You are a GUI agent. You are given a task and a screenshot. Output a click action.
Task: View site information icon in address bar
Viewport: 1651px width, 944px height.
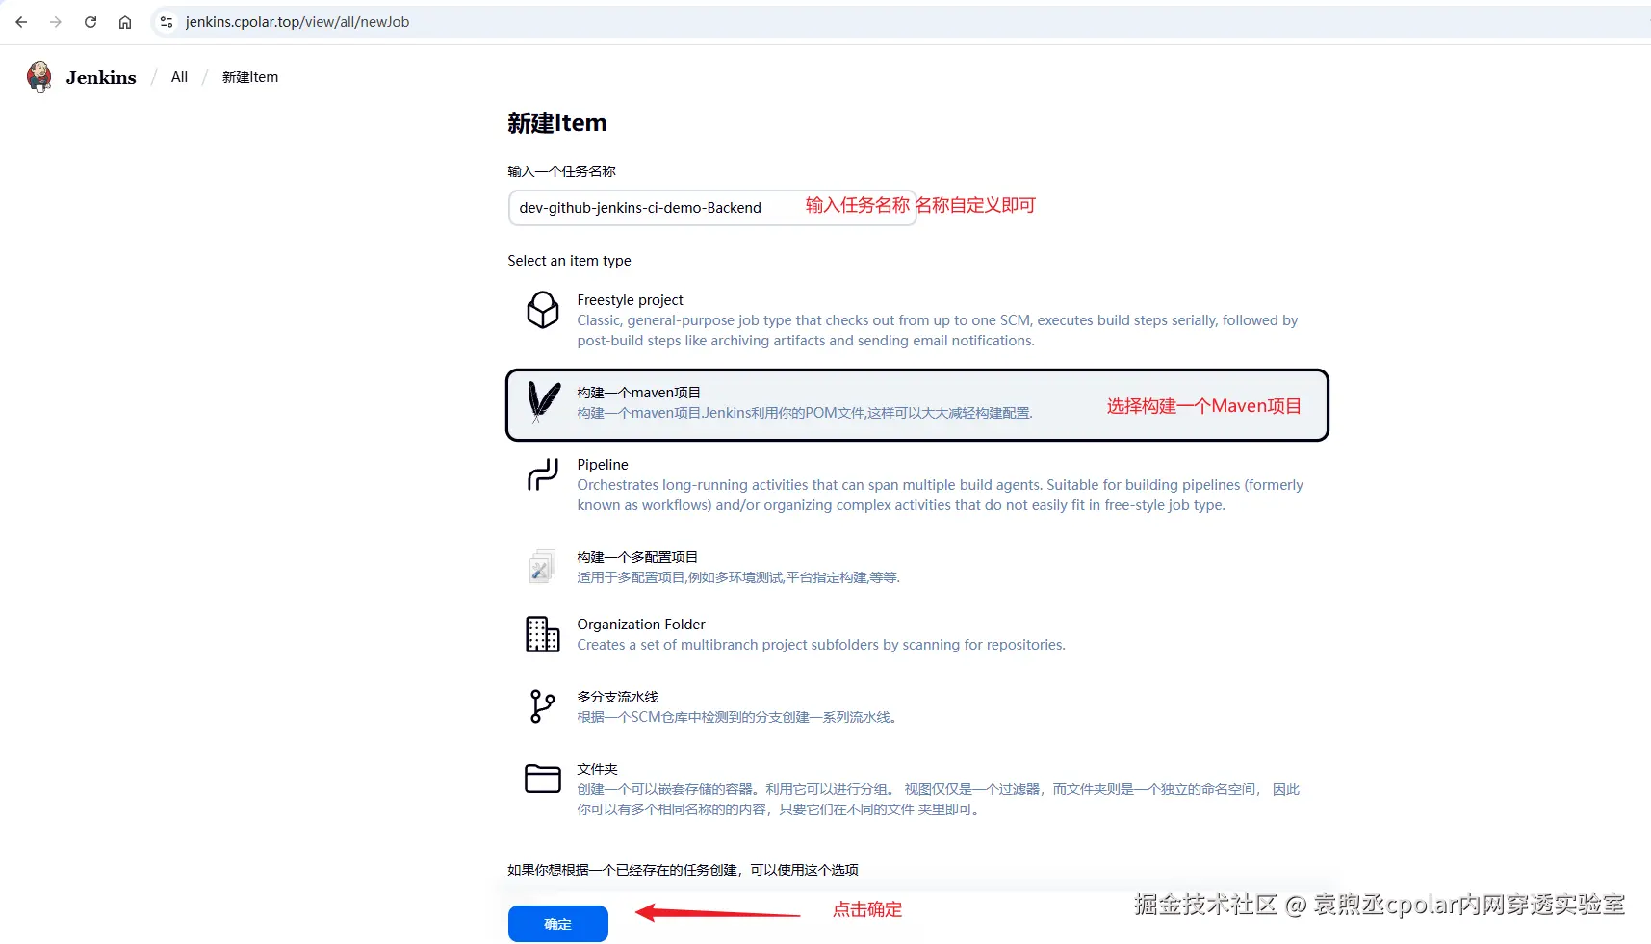(x=167, y=22)
